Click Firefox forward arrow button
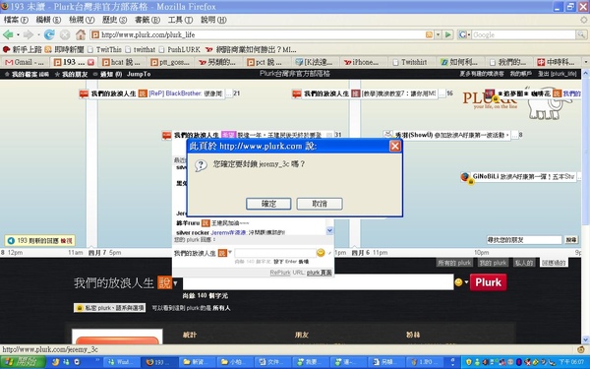 29,34
